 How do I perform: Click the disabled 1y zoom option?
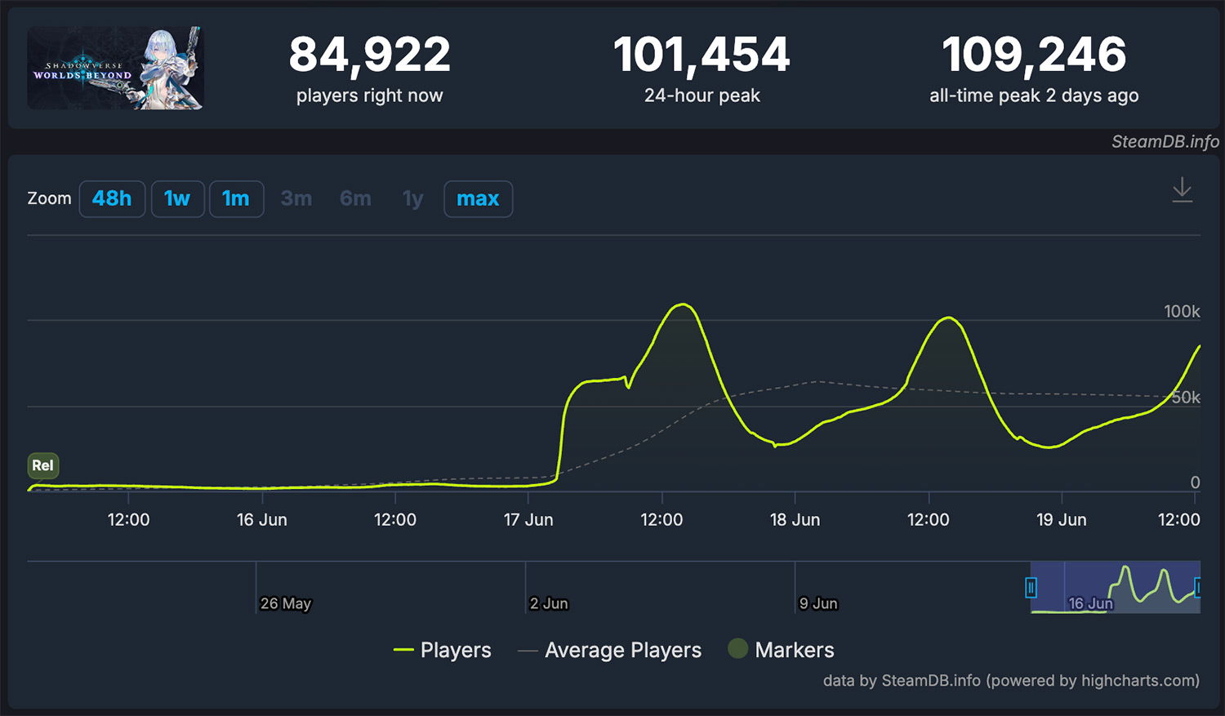[412, 199]
